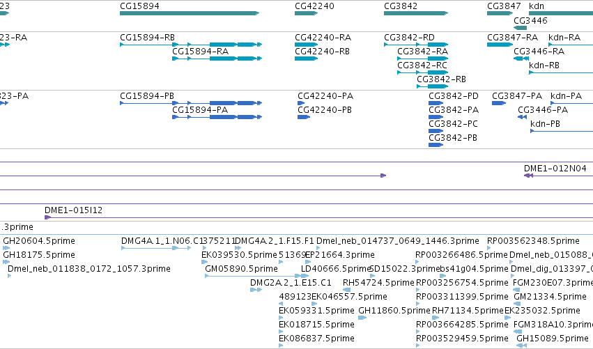Screen dimensions: 593x349
Task: Select BAC clone DME1-015I12
Action: [x=319, y=217]
